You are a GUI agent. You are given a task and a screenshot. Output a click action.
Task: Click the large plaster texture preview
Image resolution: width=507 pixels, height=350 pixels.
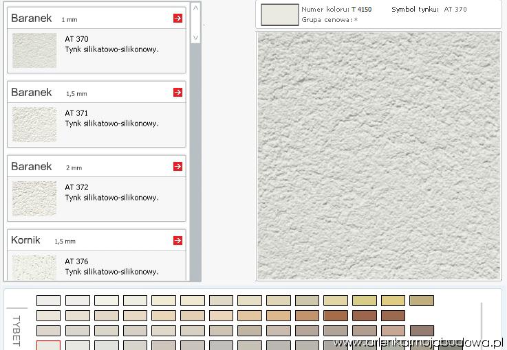pos(378,156)
